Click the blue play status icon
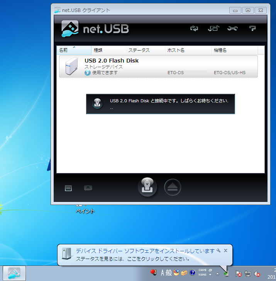The height and width of the screenshot is (281, 276). tap(88, 73)
